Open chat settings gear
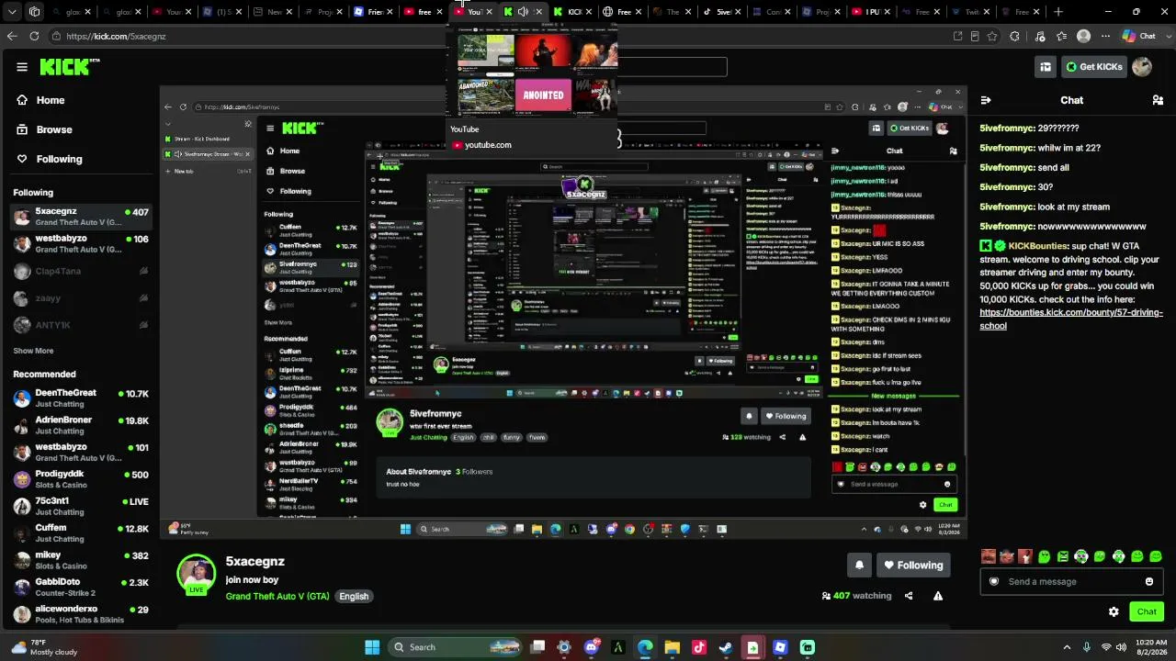This screenshot has width=1176, height=661. (1114, 611)
